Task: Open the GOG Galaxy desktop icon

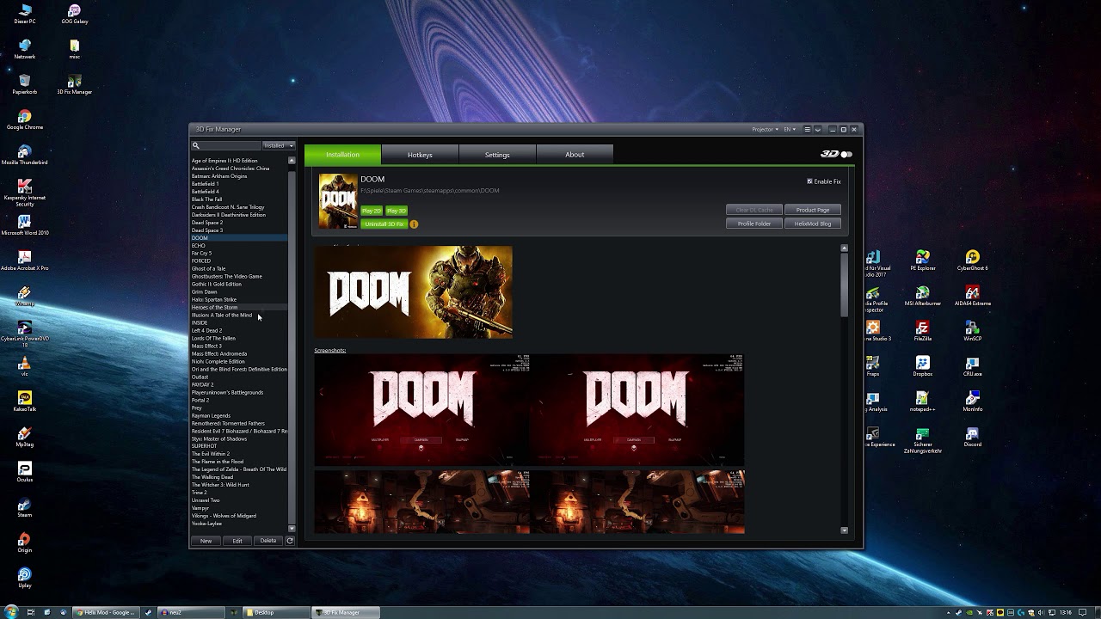Action: point(74,13)
